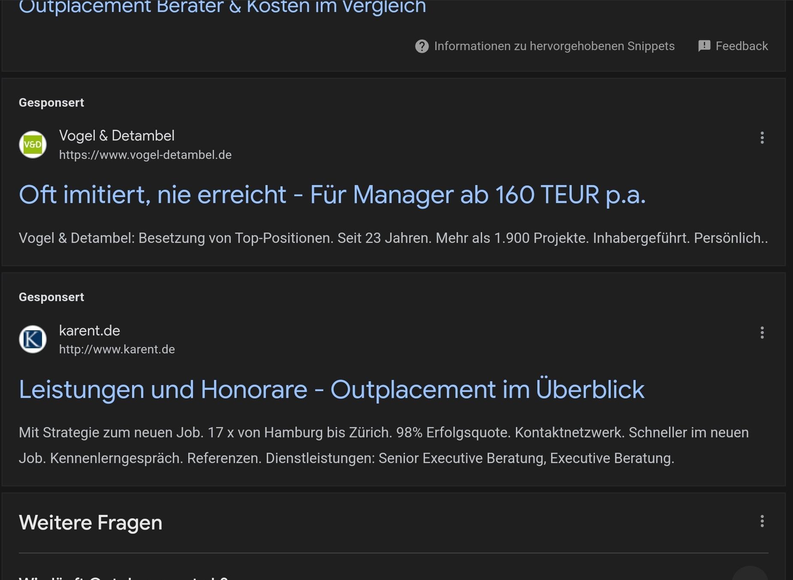Open the three-dot menu for karent.de ad
793x580 pixels.
(x=762, y=333)
